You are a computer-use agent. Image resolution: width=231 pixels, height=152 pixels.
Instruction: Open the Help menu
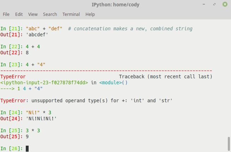90,14
